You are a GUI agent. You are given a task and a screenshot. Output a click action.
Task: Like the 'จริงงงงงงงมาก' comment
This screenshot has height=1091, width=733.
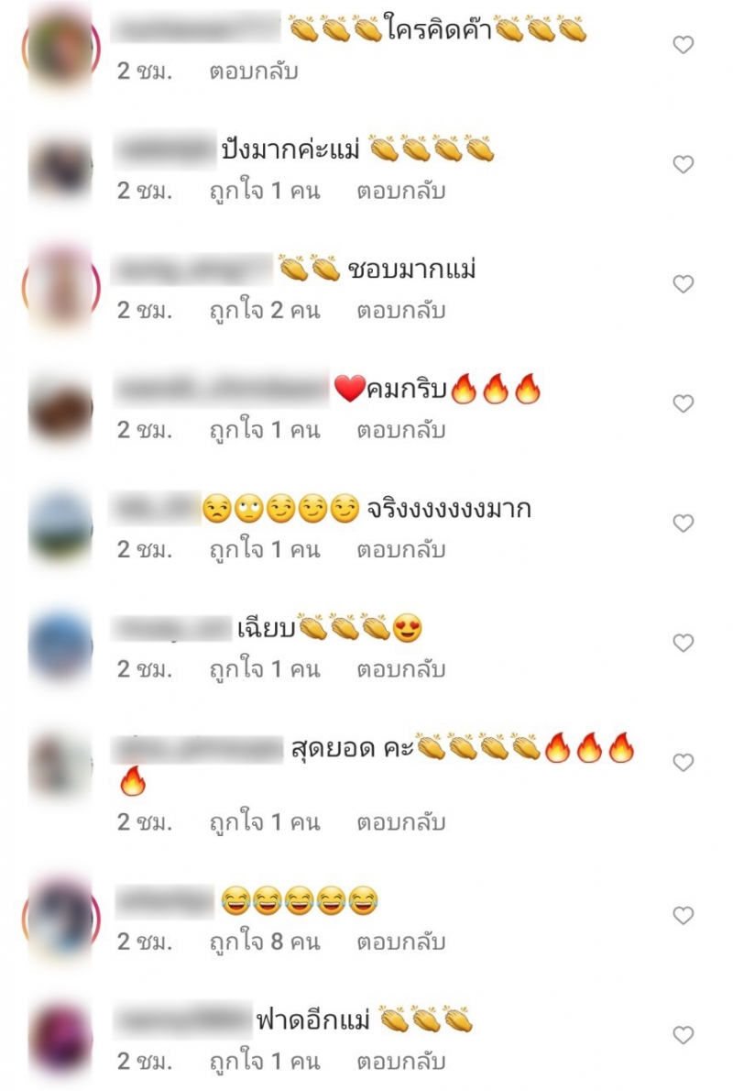click(683, 523)
